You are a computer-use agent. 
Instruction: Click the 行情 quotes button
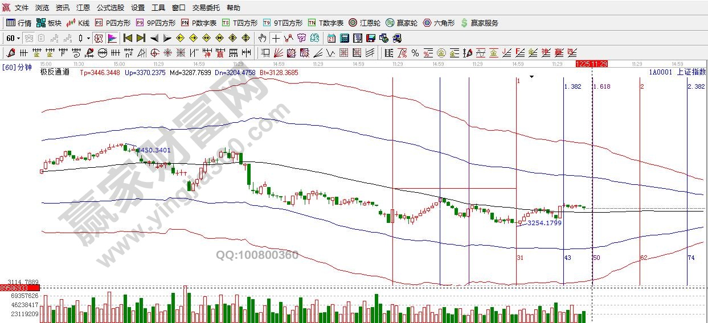pos(19,23)
